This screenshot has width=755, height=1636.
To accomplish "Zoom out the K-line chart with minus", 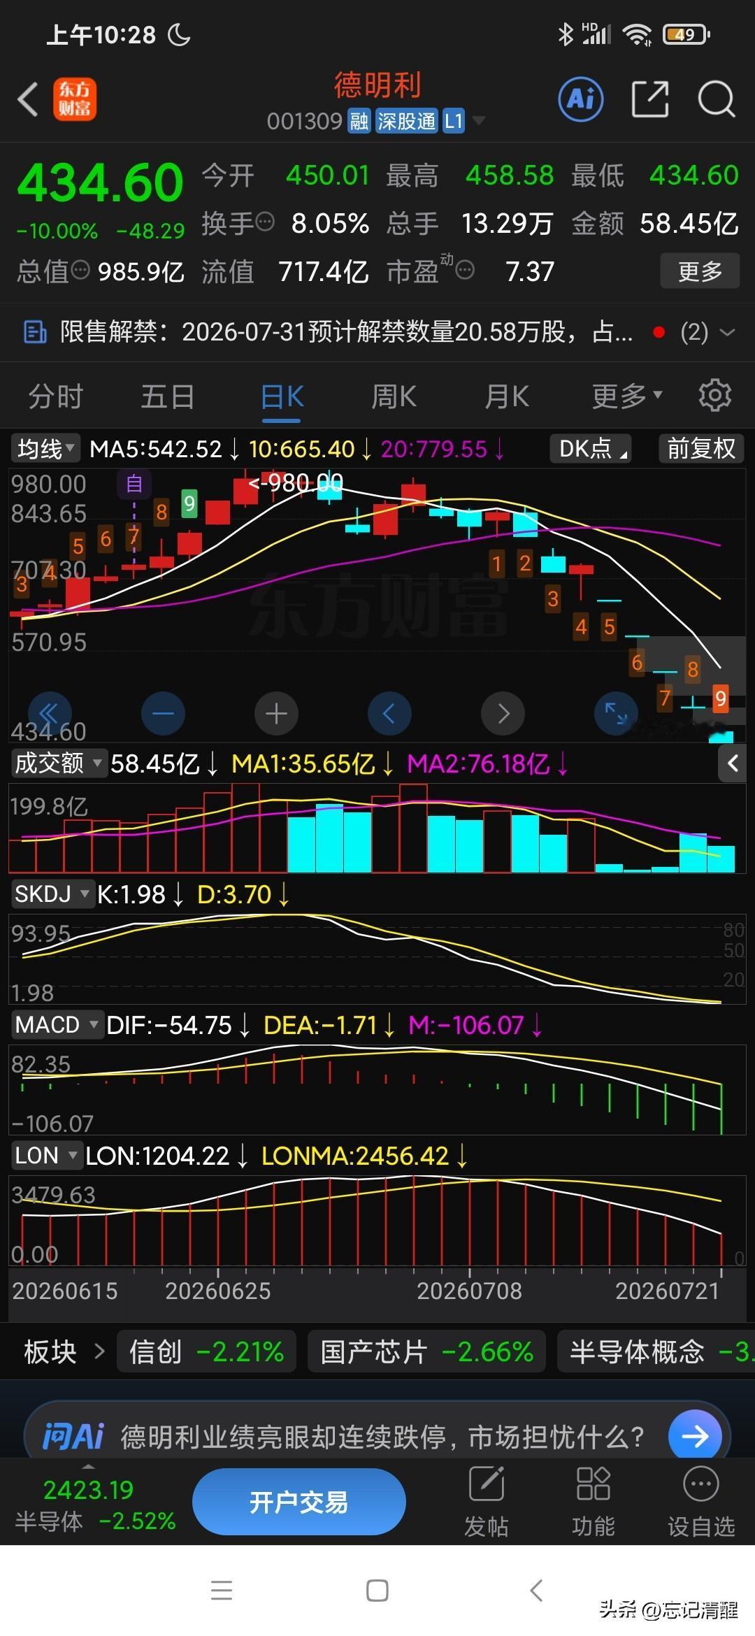I will click(163, 713).
